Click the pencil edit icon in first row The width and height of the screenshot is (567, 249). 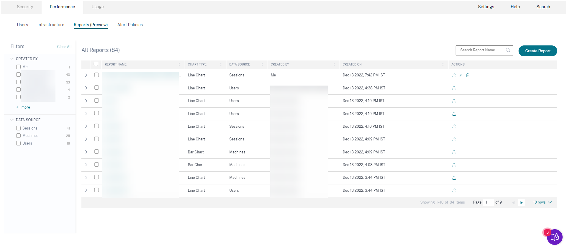(x=461, y=75)
